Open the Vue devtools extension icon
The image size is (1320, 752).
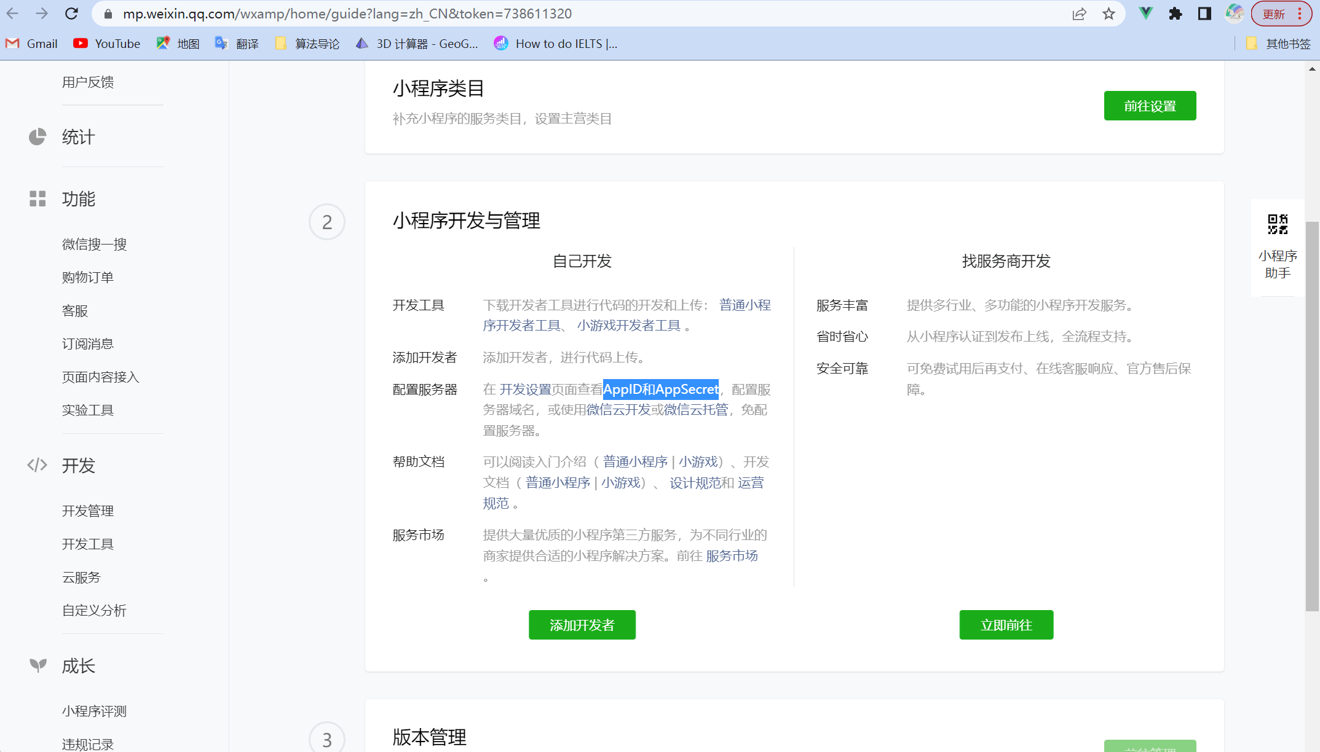(1145, 14)
